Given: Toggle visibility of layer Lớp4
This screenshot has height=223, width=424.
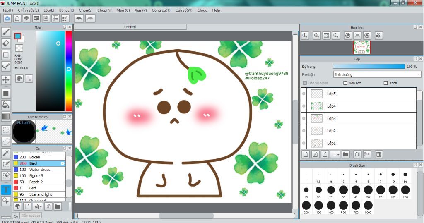Looking at the screenshot, I should tap(304, 106).
